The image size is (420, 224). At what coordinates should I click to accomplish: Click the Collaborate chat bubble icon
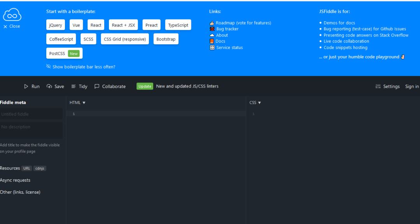pos(97,86)
